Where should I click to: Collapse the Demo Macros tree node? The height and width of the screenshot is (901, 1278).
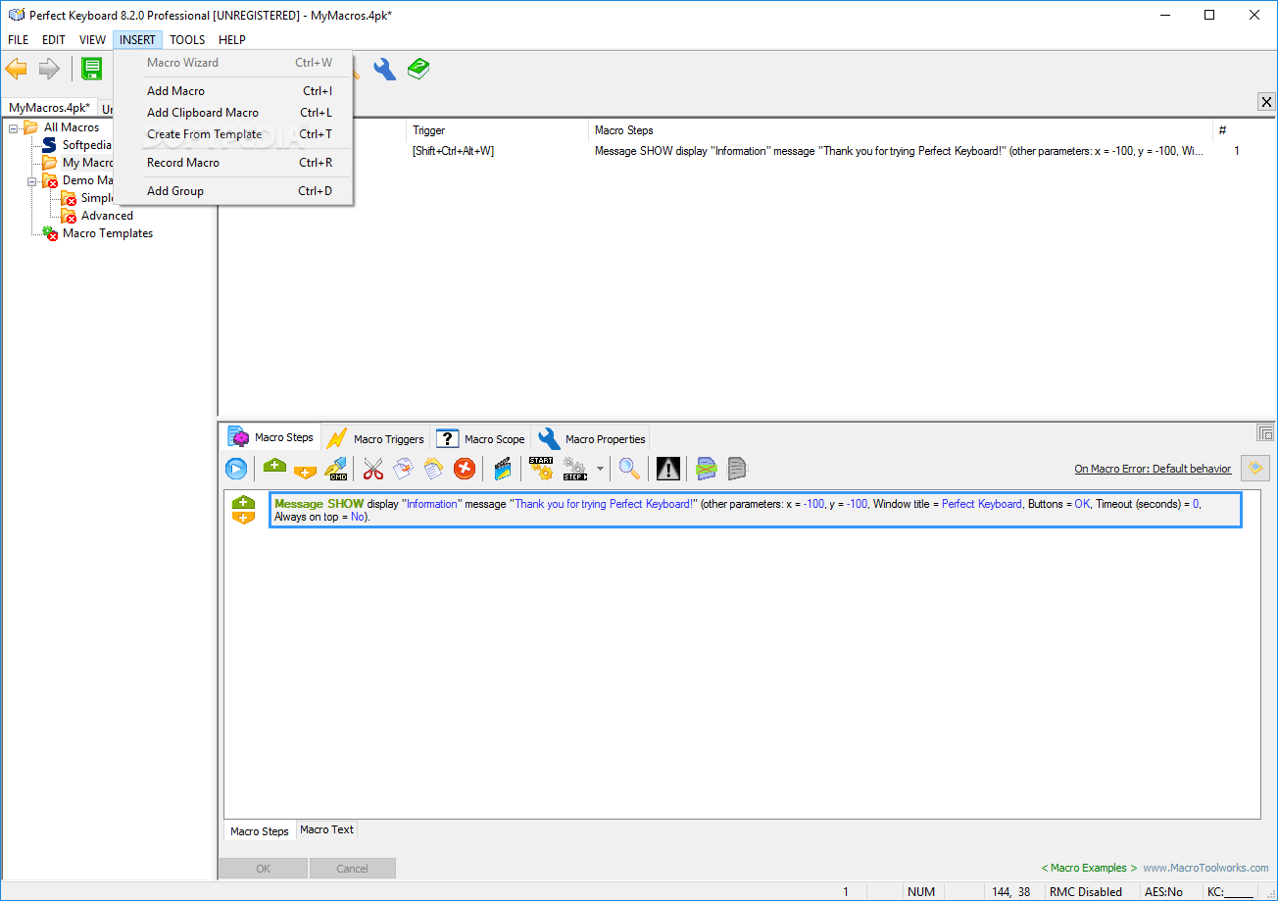point(31,180)
